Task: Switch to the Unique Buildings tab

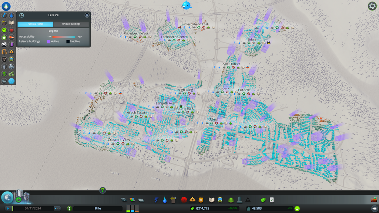Action: pos(71,24)
